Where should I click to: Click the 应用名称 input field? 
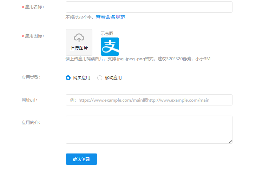pos(149,7)
